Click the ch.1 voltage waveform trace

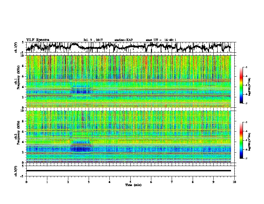tap(128, 47)
